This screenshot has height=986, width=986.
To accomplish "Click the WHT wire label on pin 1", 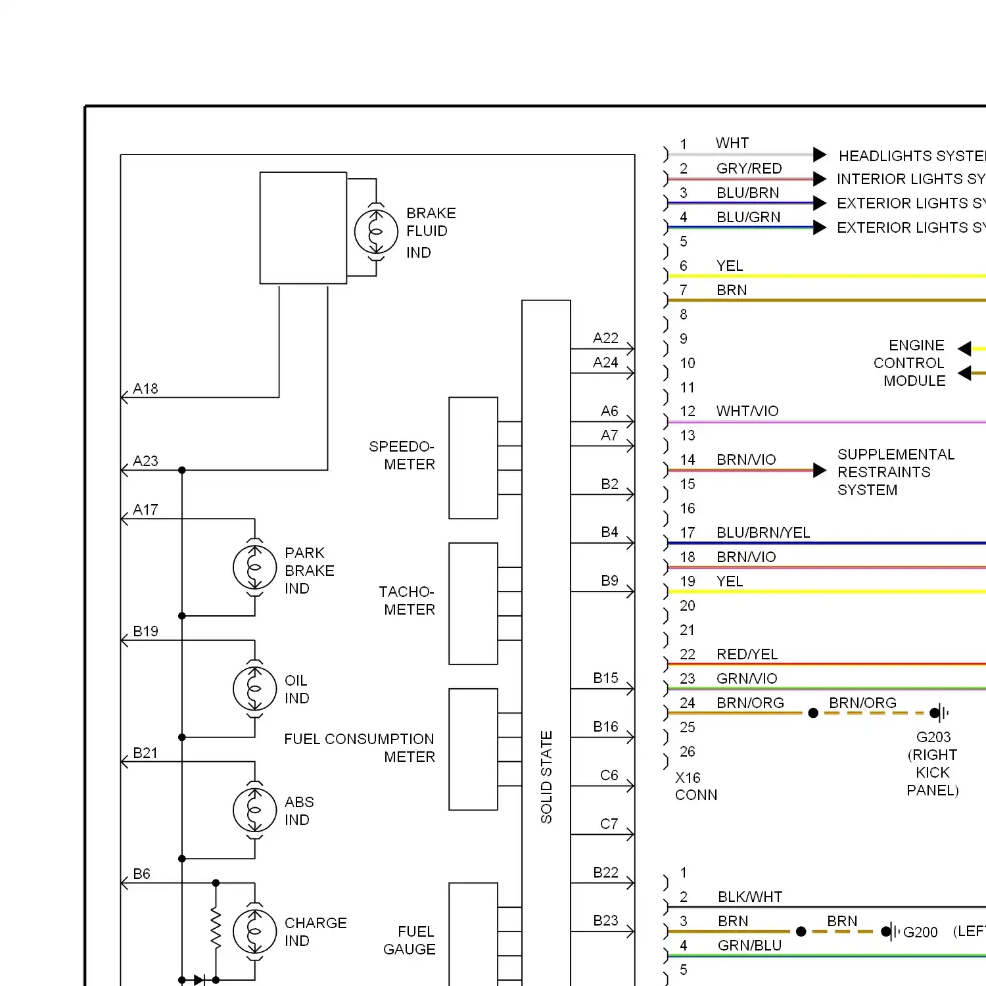I will coord(732,143).
